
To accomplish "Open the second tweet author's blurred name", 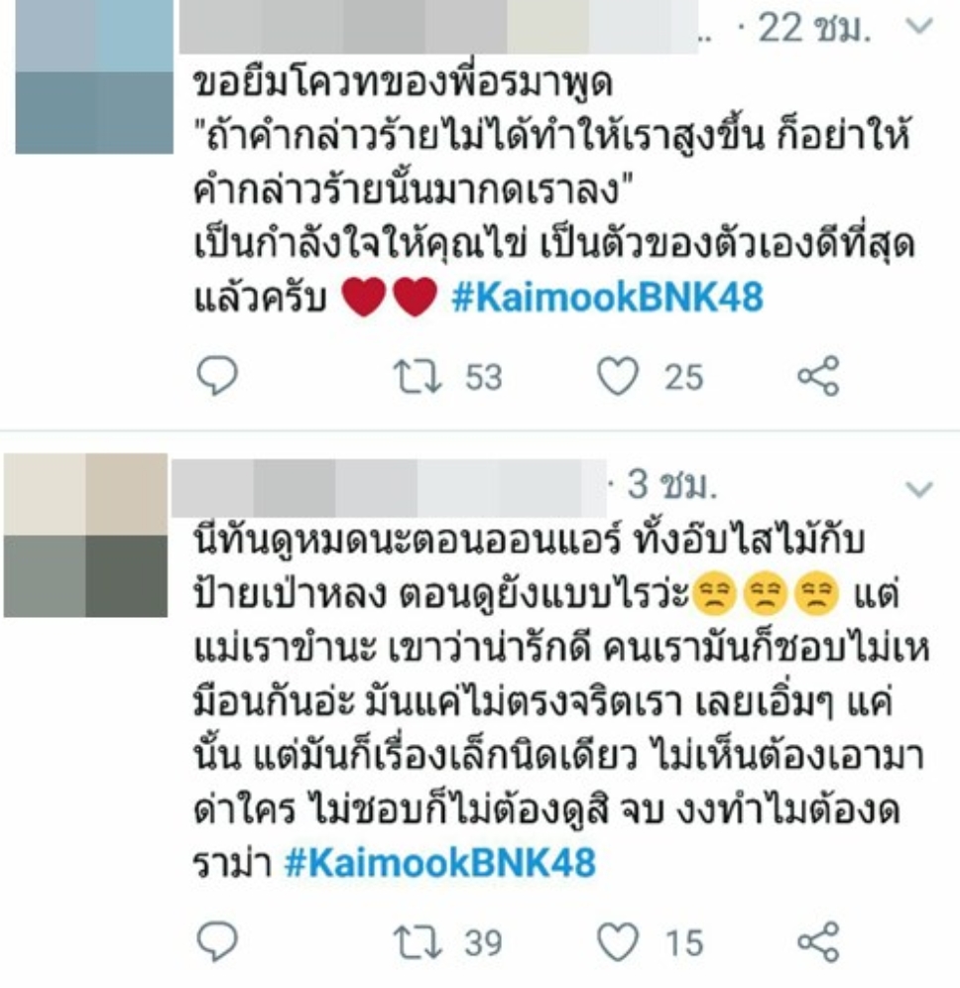I will click(x=388, y=488).
